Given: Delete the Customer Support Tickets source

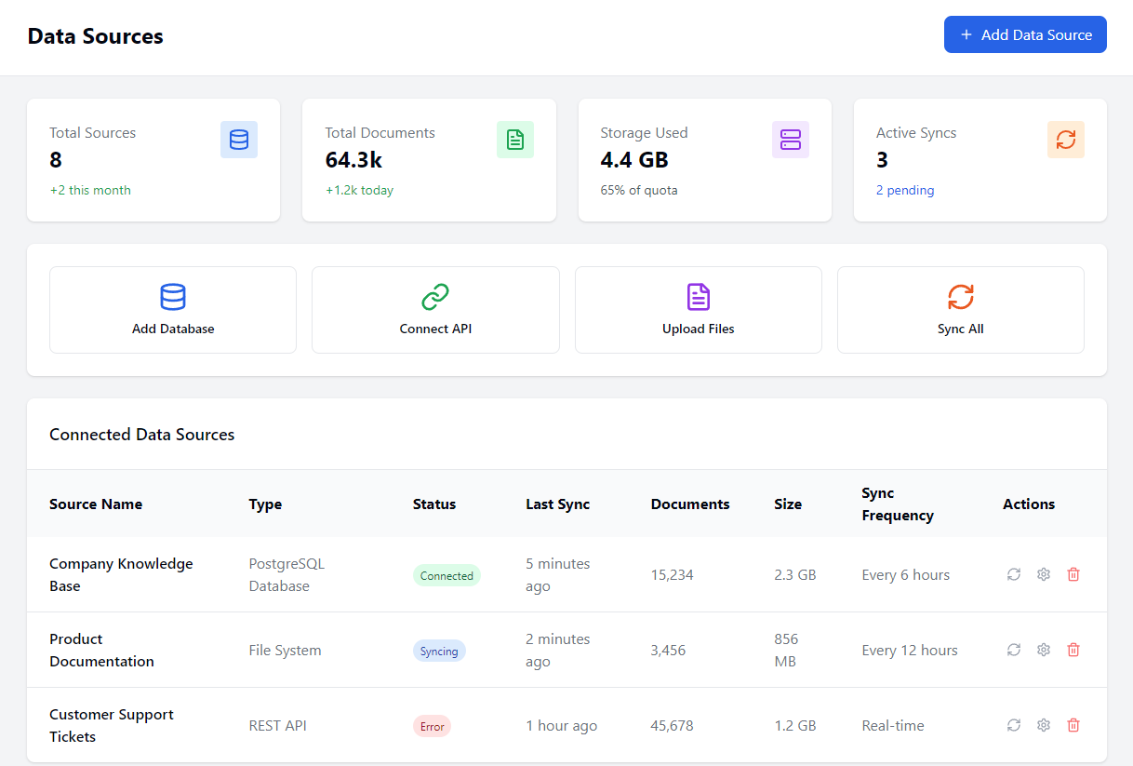Looking at the screenshot, I should click(1073, 725).
